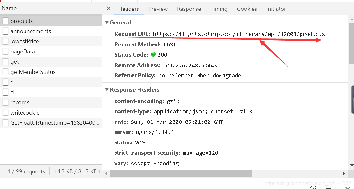Screen dimensions: 354x189
Task: Select the writecookie request file icon
Action: (5, 113)
